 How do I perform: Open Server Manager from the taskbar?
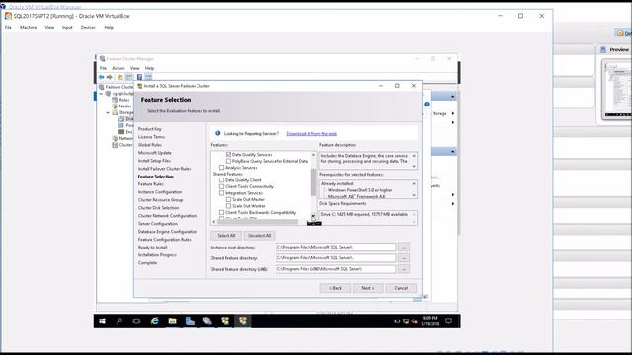(x=190, y=320)
